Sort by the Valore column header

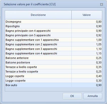point(87,15)
